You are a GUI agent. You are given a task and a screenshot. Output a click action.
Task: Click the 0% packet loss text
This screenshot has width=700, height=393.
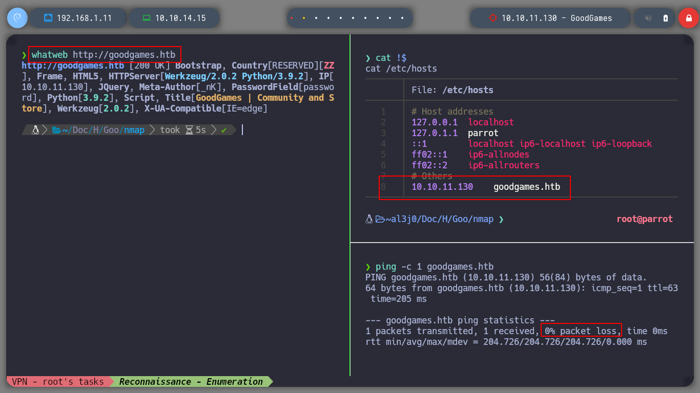tap(581, 331)
